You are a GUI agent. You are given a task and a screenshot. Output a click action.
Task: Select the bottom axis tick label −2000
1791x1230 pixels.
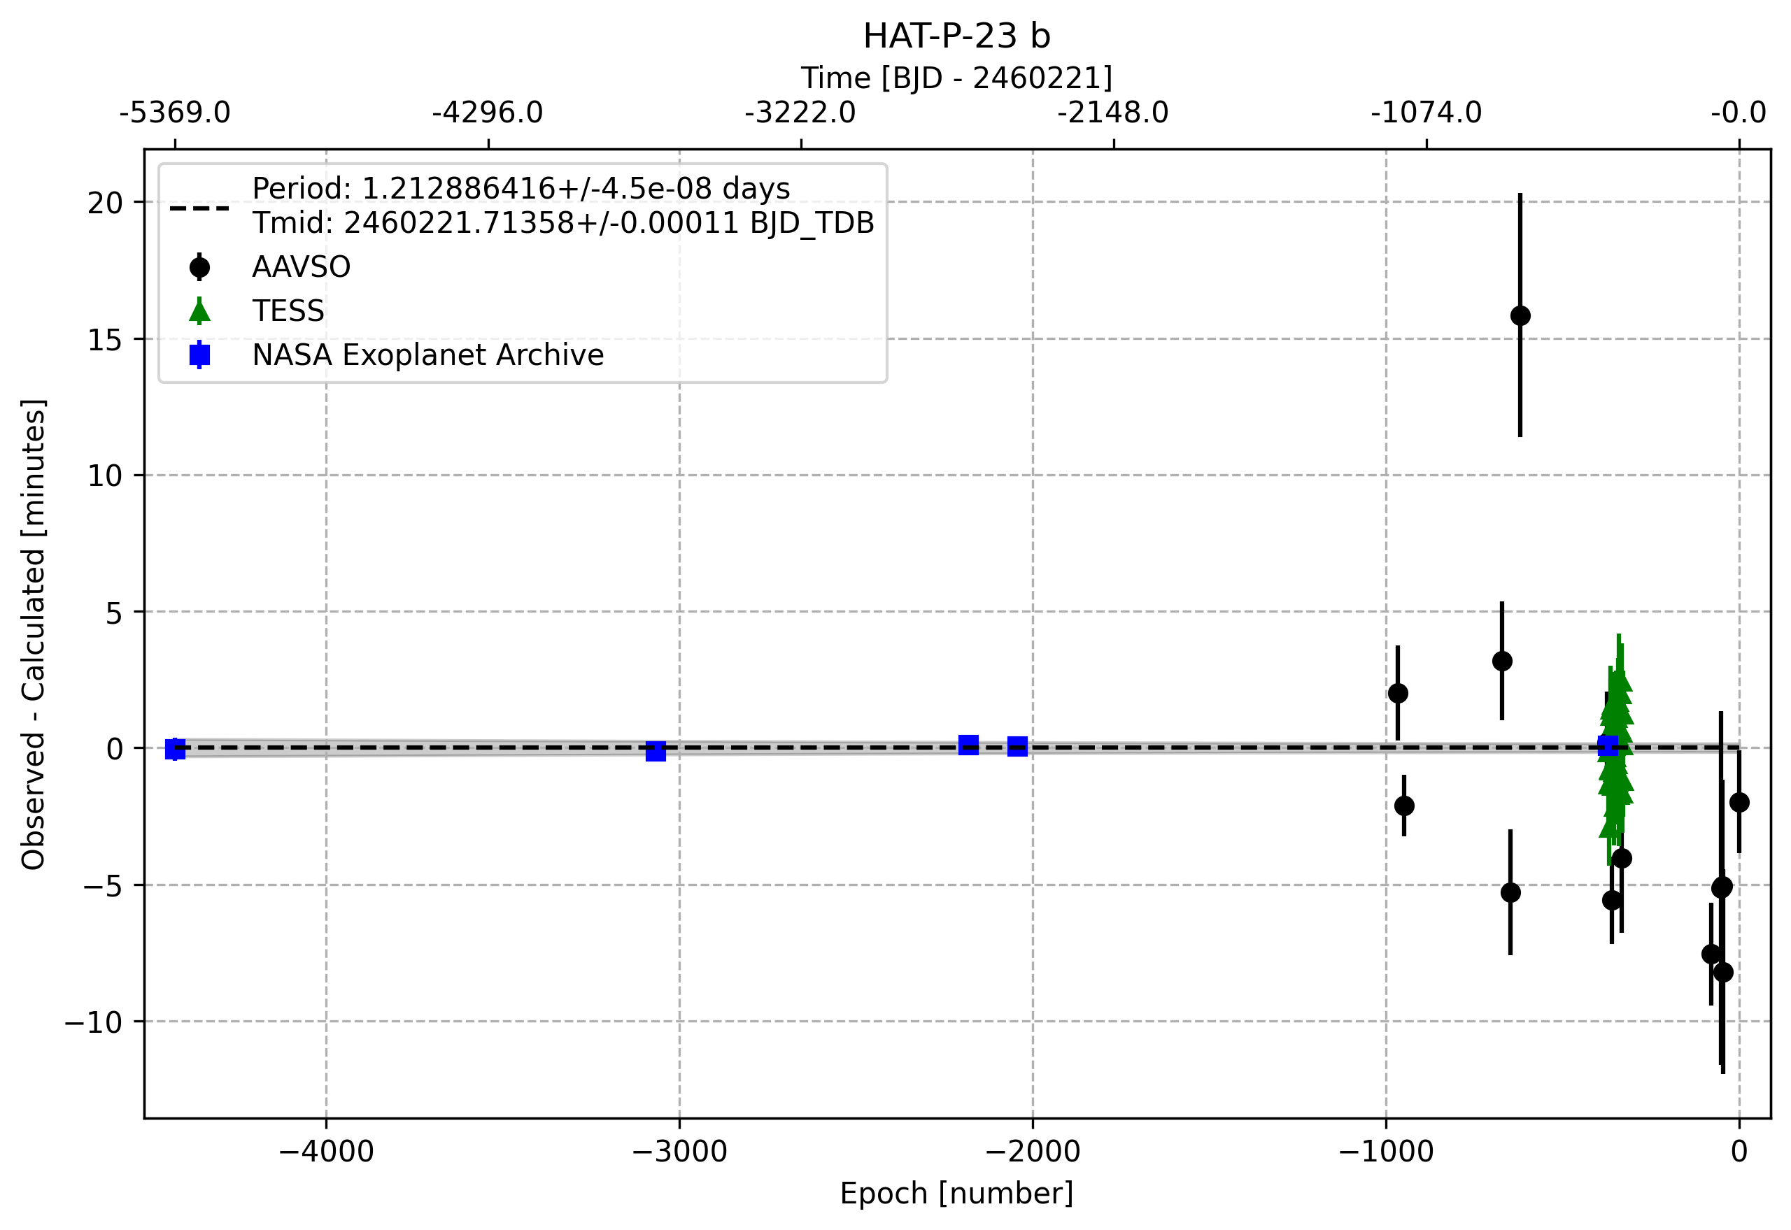pyautogui.click(x=1033, y=1152)
